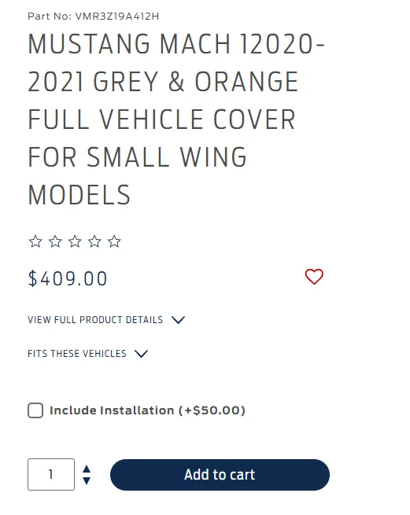The height and width of the screenshot is (515, 410).
Task: Click the $409.00 price
Action: pos(68,278)
